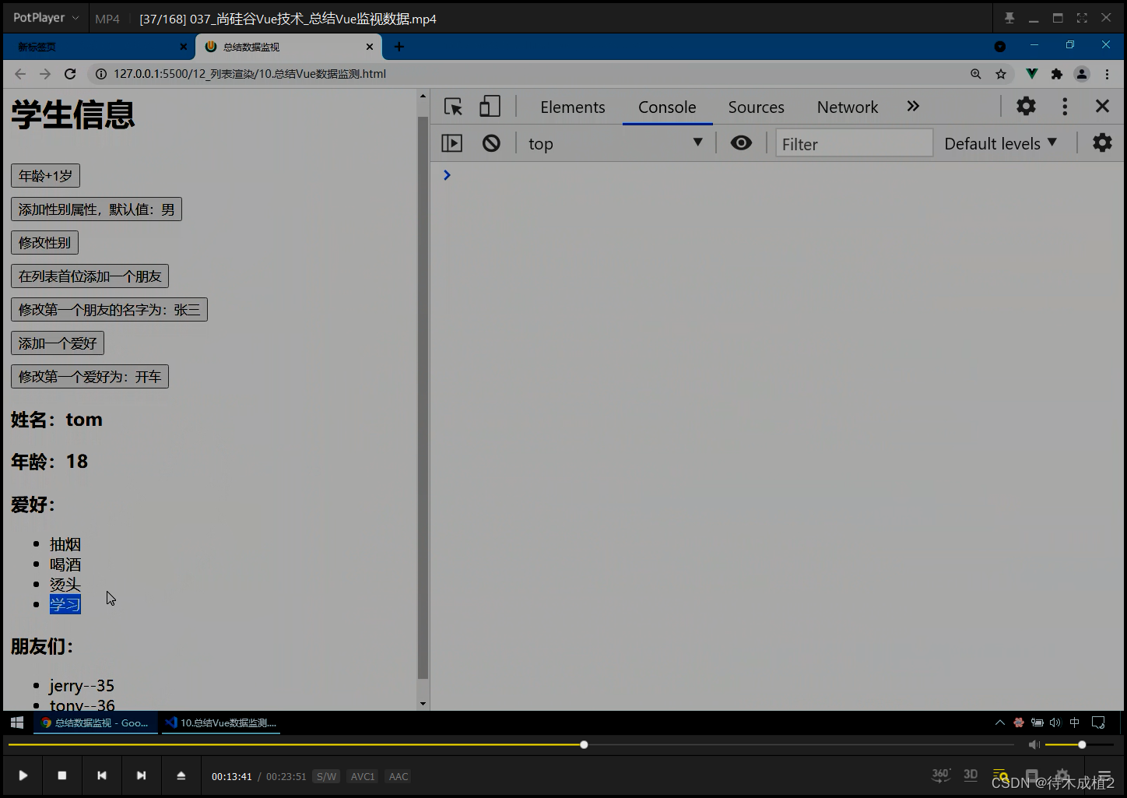The image size is (1127, 798).
Task: Toggle the DevTools device toolbar icon
Action: tap(490, 107)
